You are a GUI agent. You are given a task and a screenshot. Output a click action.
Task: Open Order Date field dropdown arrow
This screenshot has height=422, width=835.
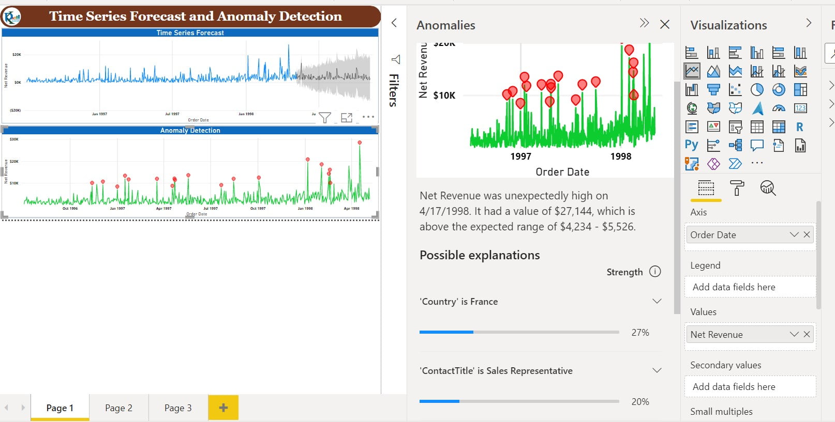pos(794,235)
